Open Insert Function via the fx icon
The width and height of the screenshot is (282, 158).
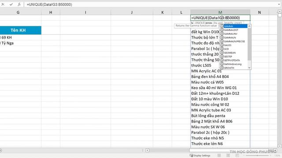tap(19, 4)
